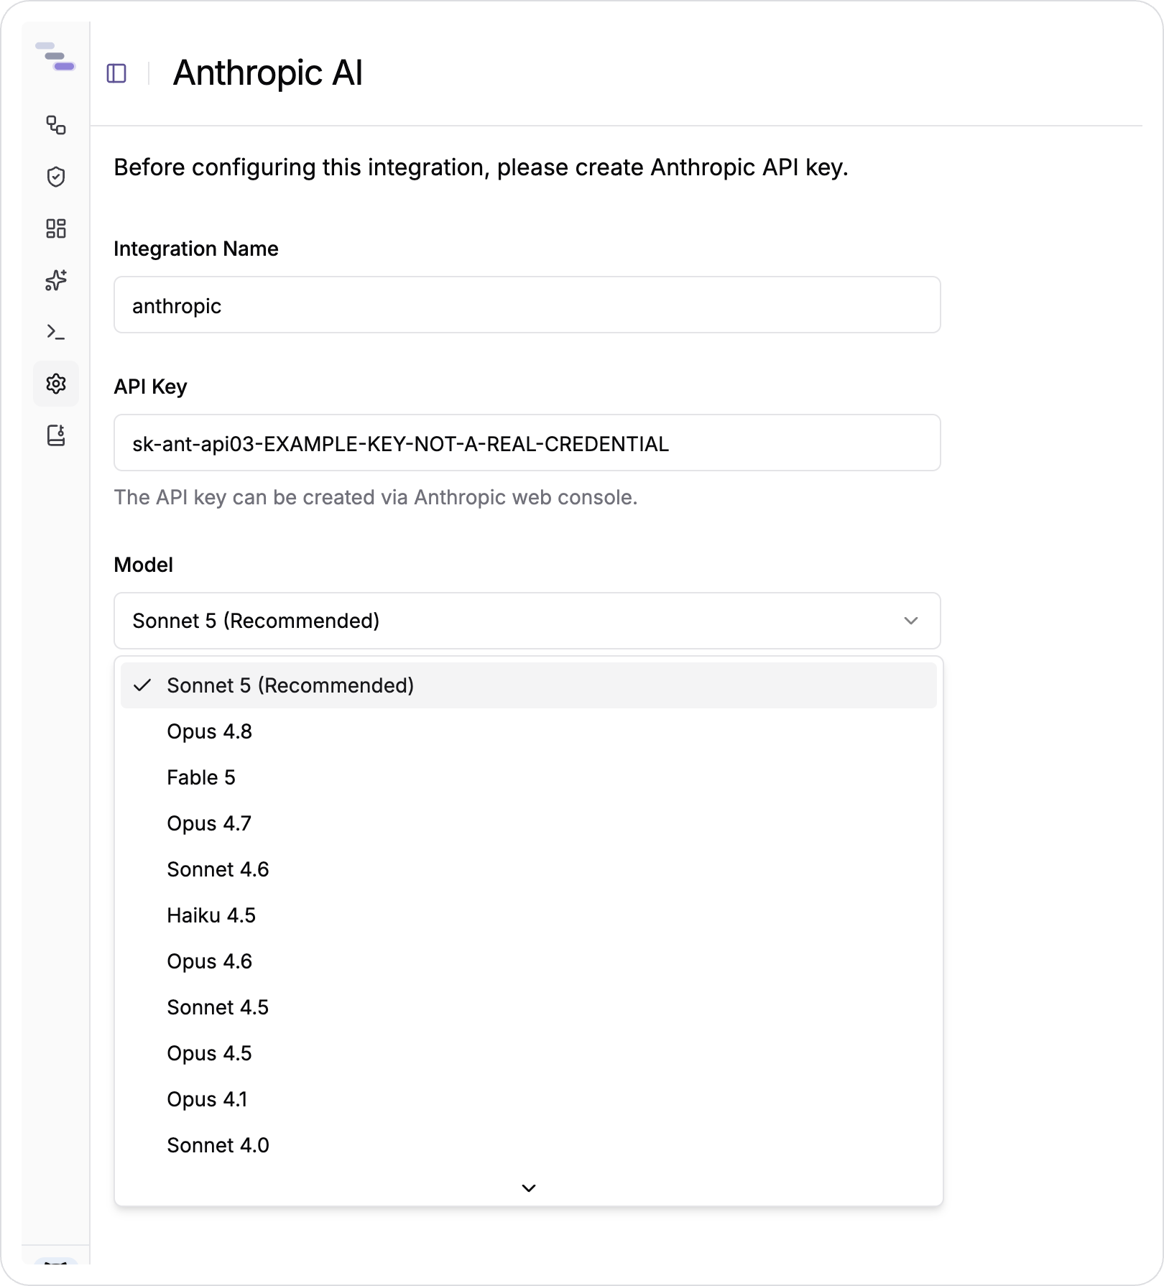Viewport: 1164px width, 1286px height.
Task: Open the billing document icon
Action: pyautogui.click(x=56, y=435)
